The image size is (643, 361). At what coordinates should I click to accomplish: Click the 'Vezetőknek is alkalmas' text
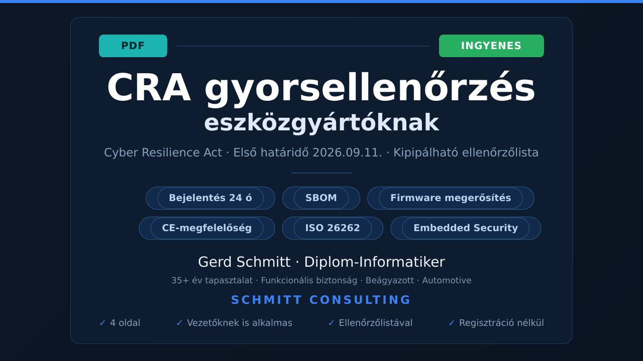[240, 323]
